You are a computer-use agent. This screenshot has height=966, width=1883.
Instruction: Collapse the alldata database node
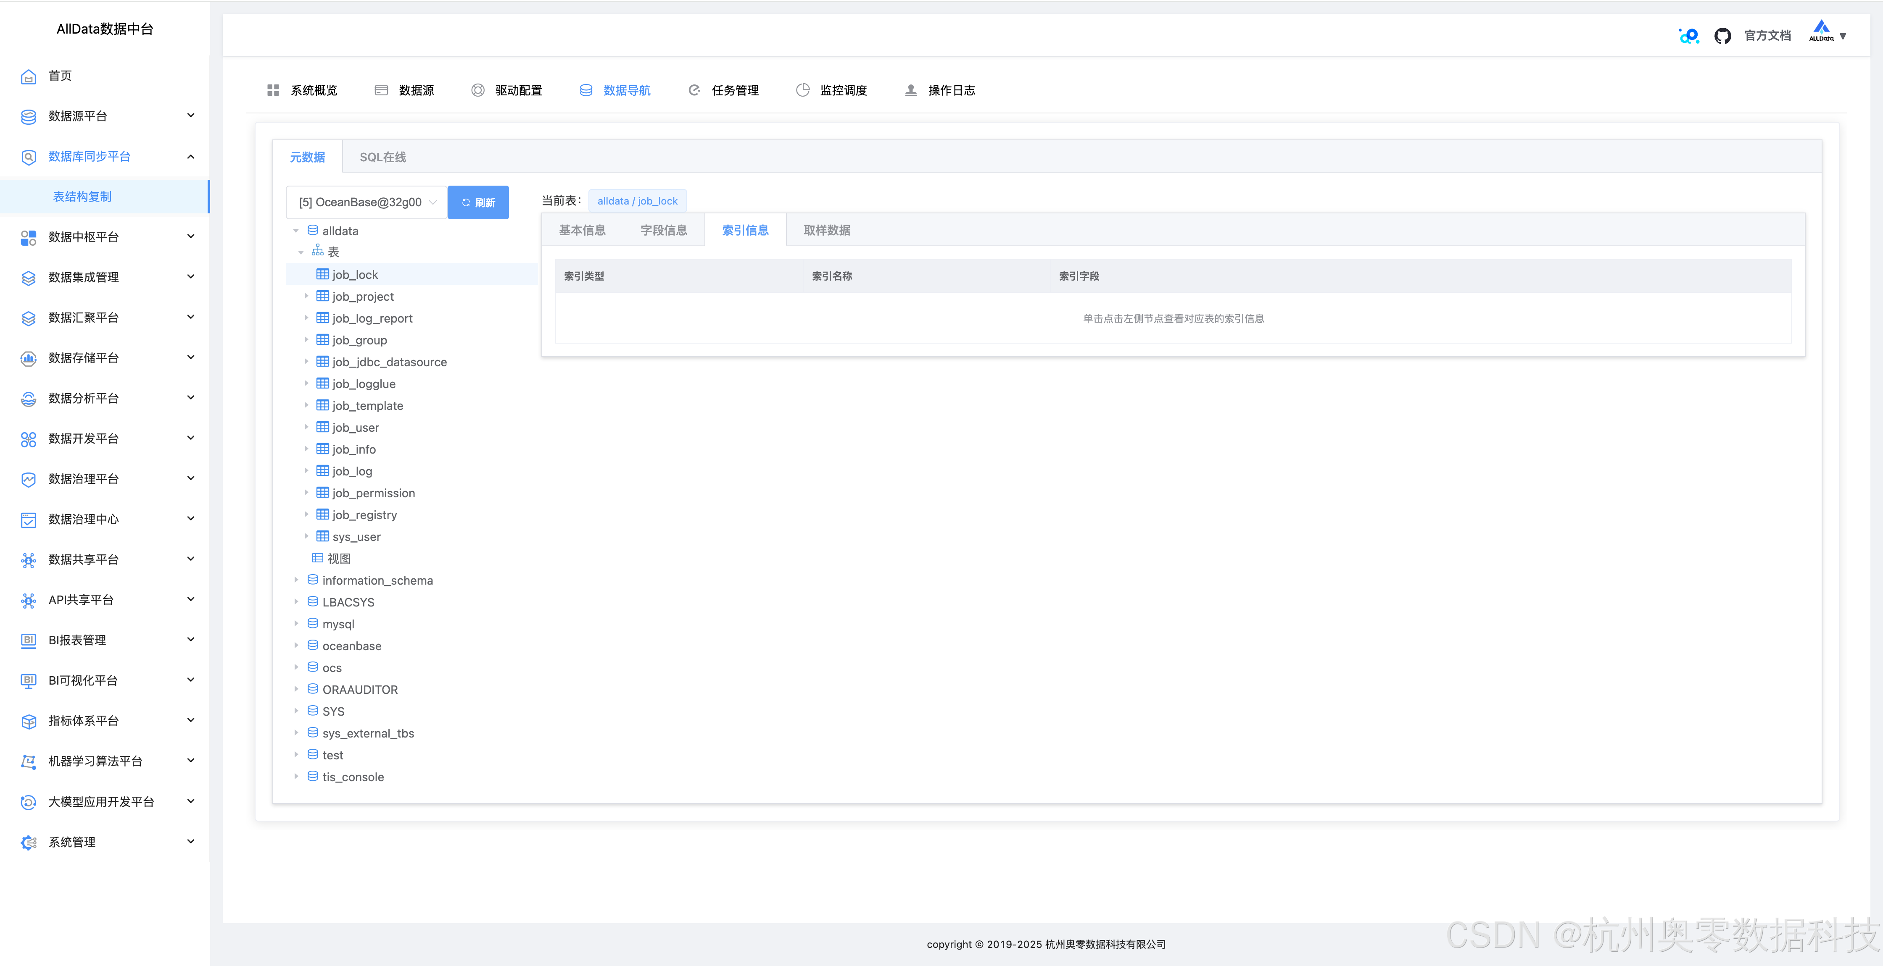click(296, 231)
